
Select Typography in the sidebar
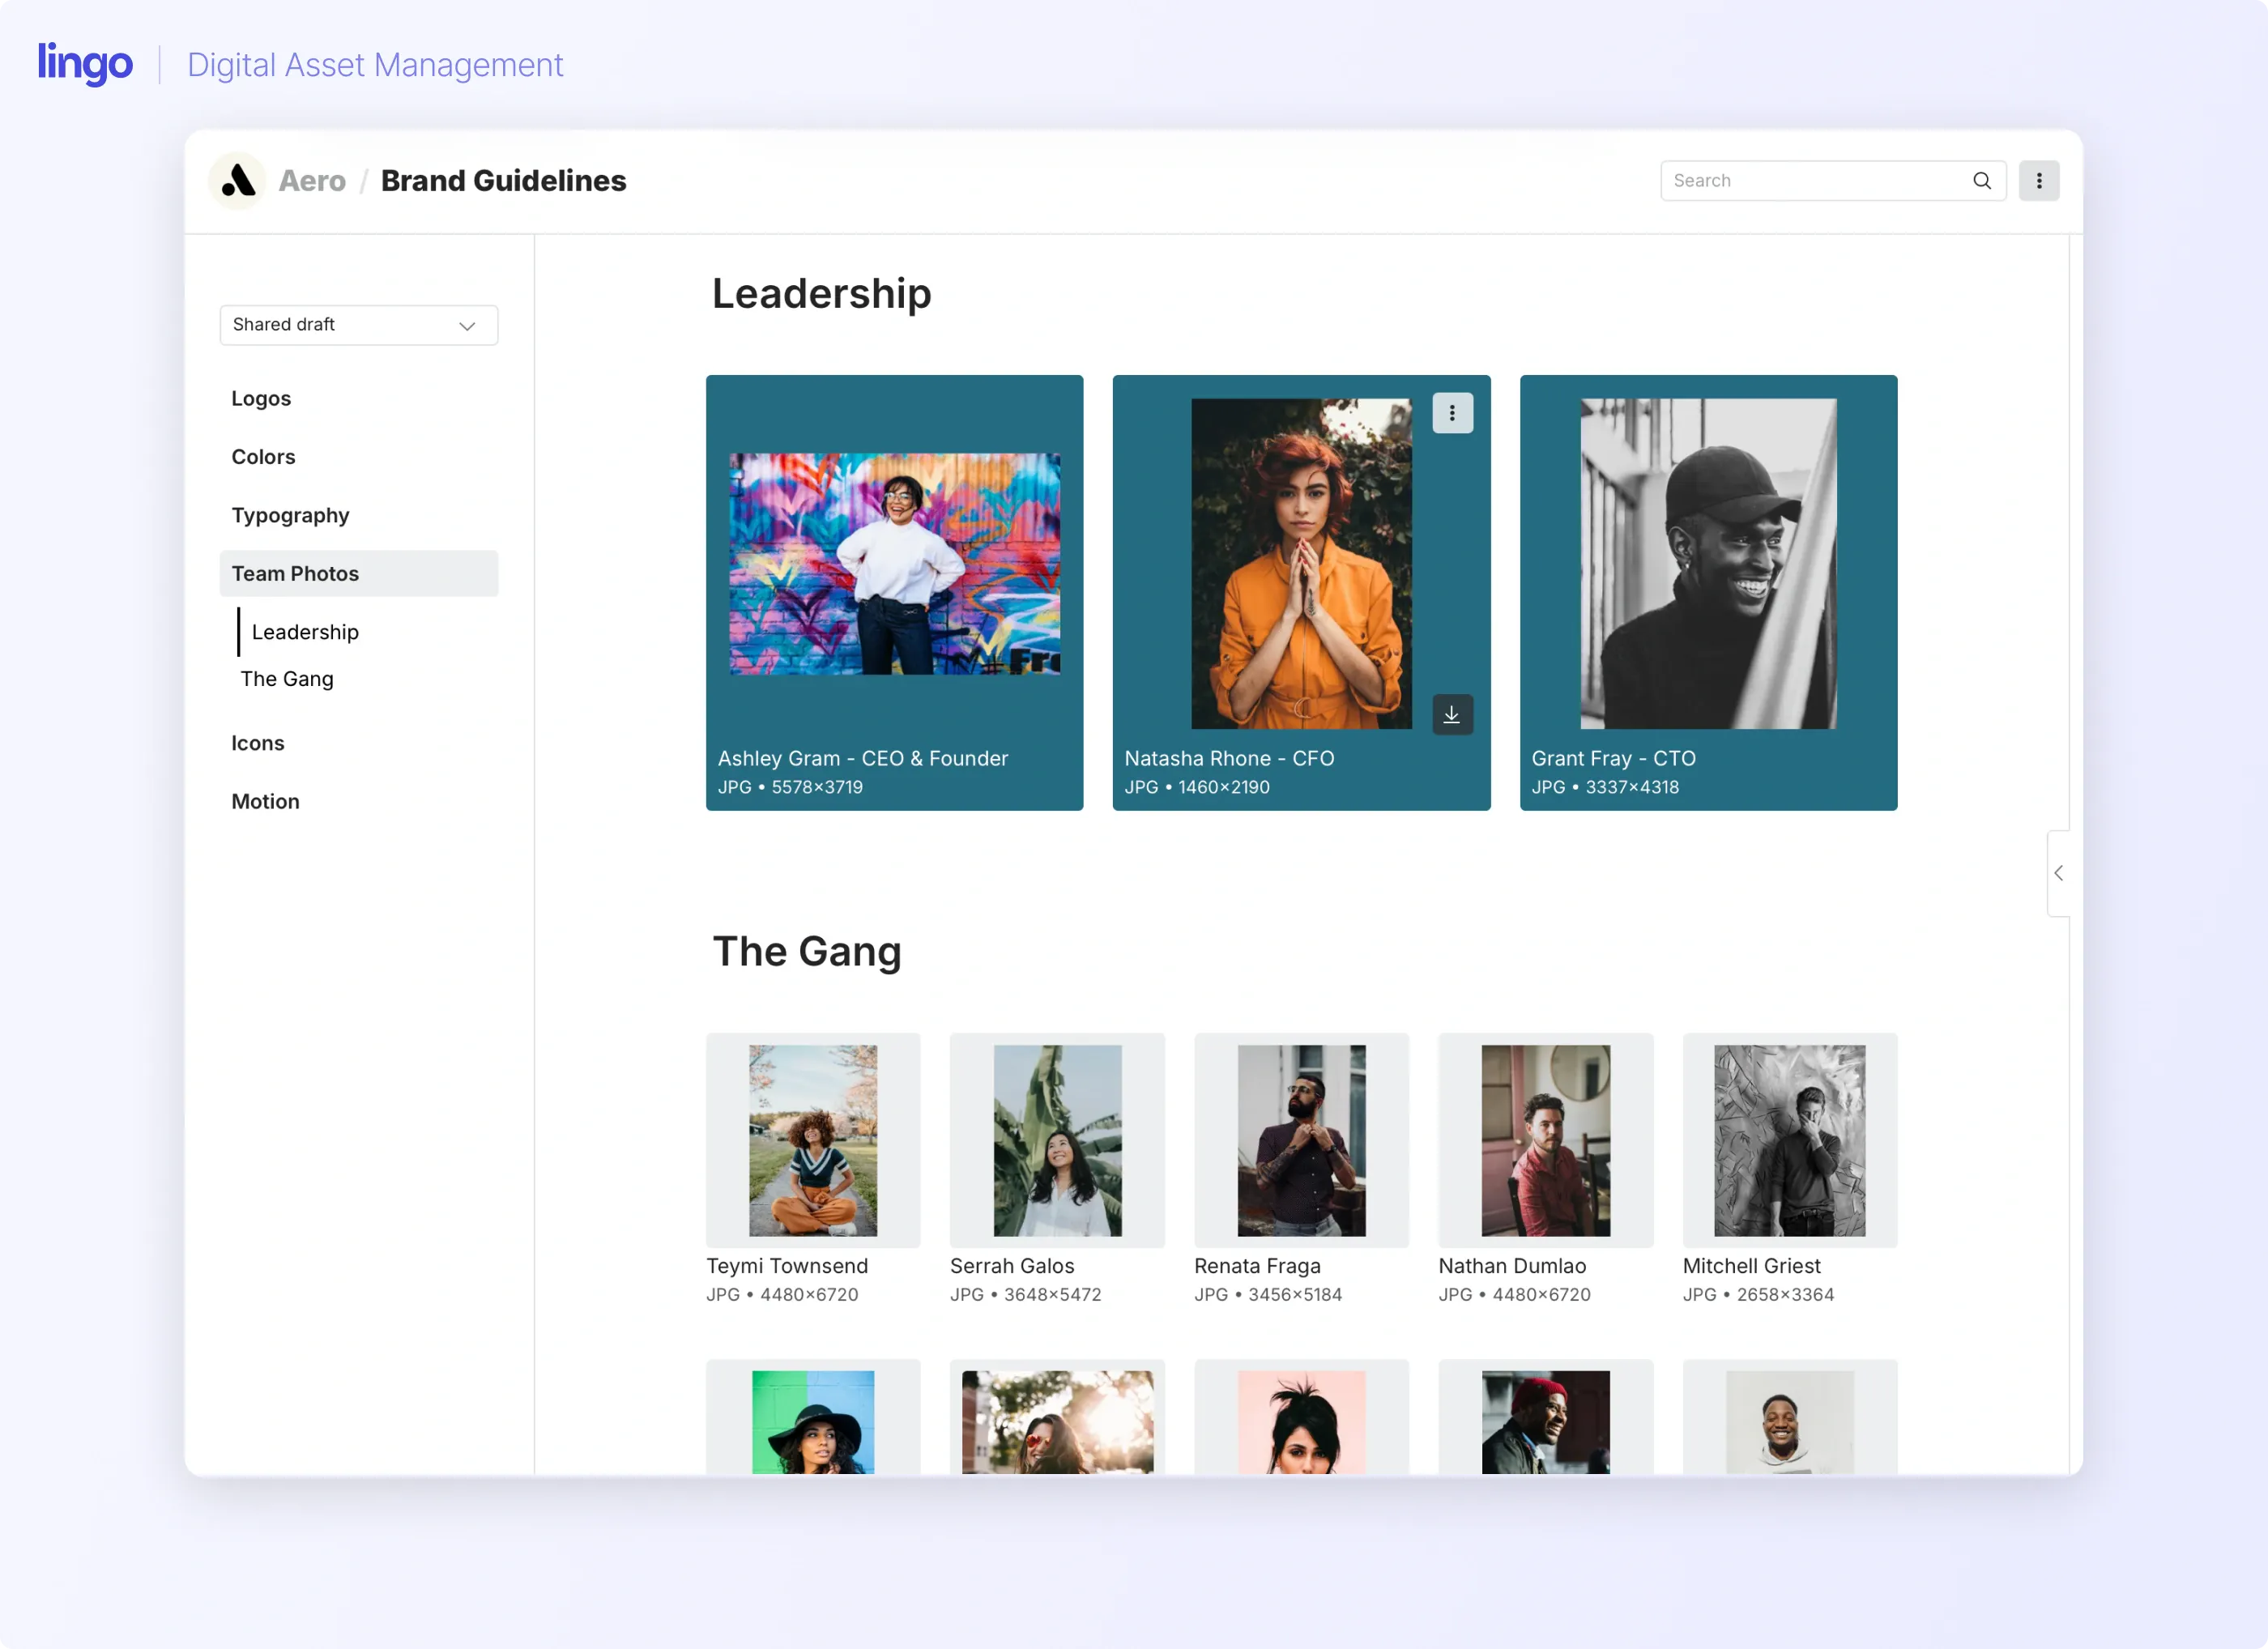290,515
